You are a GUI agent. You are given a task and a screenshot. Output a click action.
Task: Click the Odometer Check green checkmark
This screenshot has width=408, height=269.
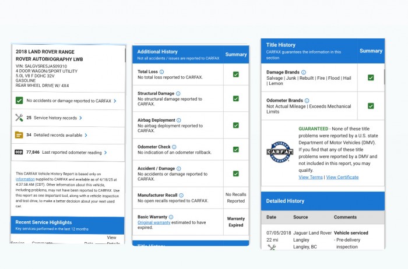click(x=236, y=150)
